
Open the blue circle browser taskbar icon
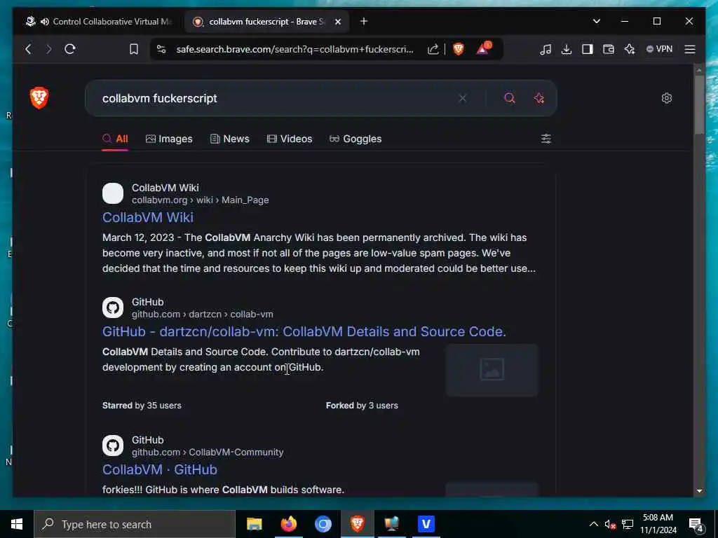pyautogui.click(x=323, y=524)
